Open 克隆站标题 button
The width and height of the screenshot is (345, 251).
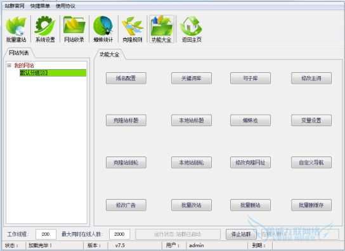126,120
